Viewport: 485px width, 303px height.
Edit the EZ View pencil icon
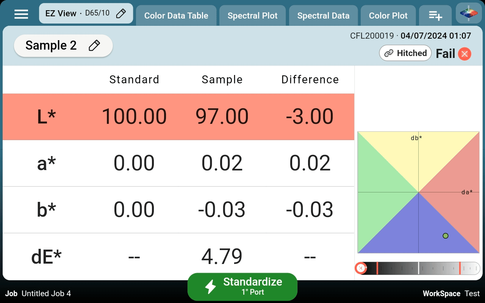(120, 14)
